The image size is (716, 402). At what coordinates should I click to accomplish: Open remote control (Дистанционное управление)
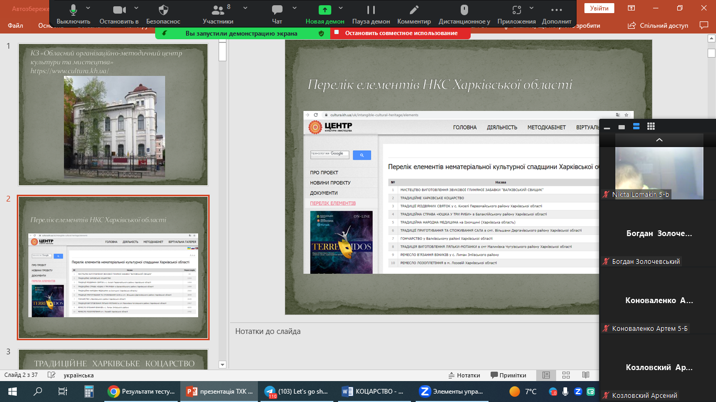(464, 14)
